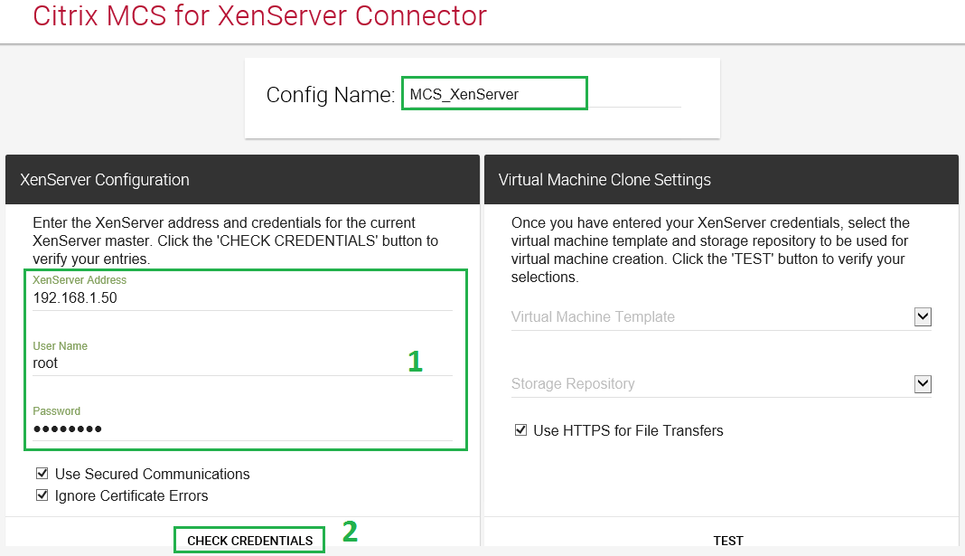Image resolution: width=965 pixels, height=556 pixels.
Task: Click the Config Name label
Action: pos(330,95)
